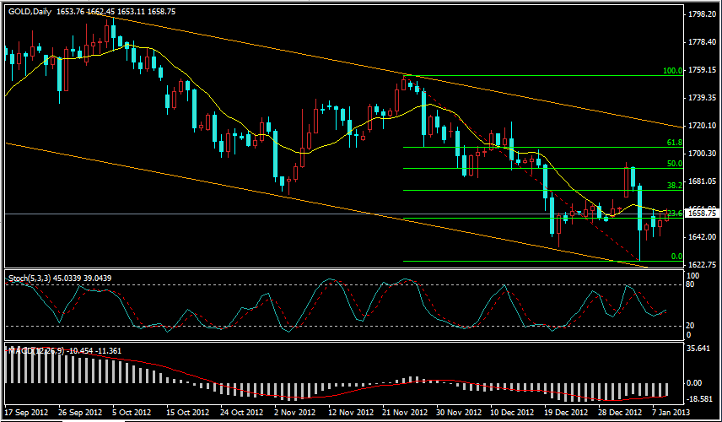Click the 1700.30 price axis label
Viewport: 722px width, 422px height.
coord(702,153)
